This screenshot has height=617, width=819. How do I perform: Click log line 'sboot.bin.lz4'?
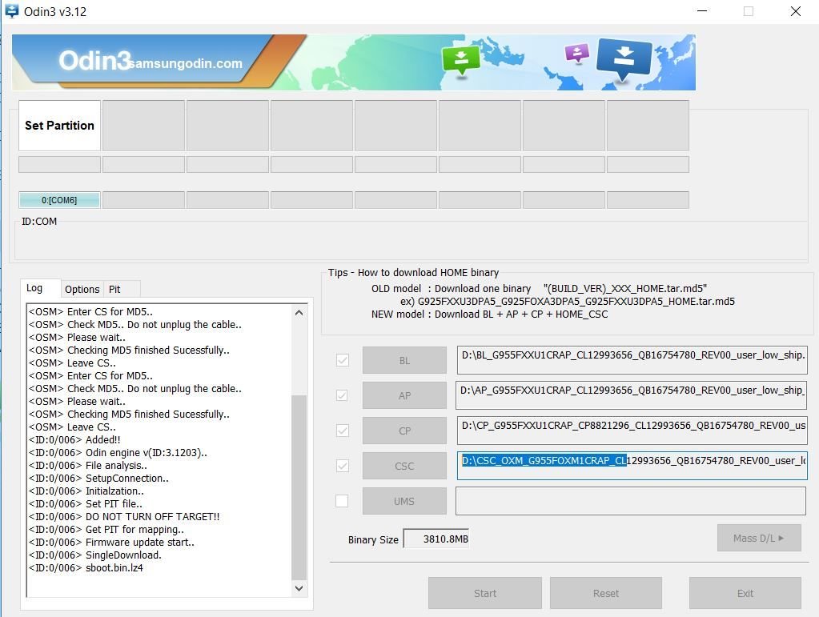(x=86, y=568)
